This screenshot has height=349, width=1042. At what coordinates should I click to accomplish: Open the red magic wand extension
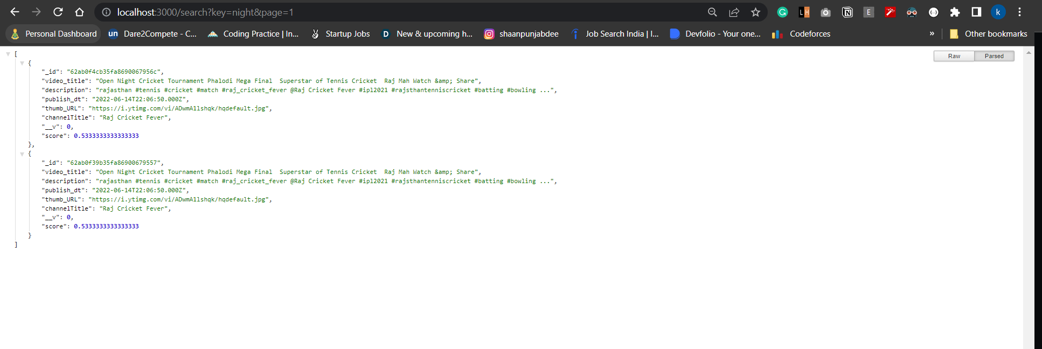[x=890, y=12]
